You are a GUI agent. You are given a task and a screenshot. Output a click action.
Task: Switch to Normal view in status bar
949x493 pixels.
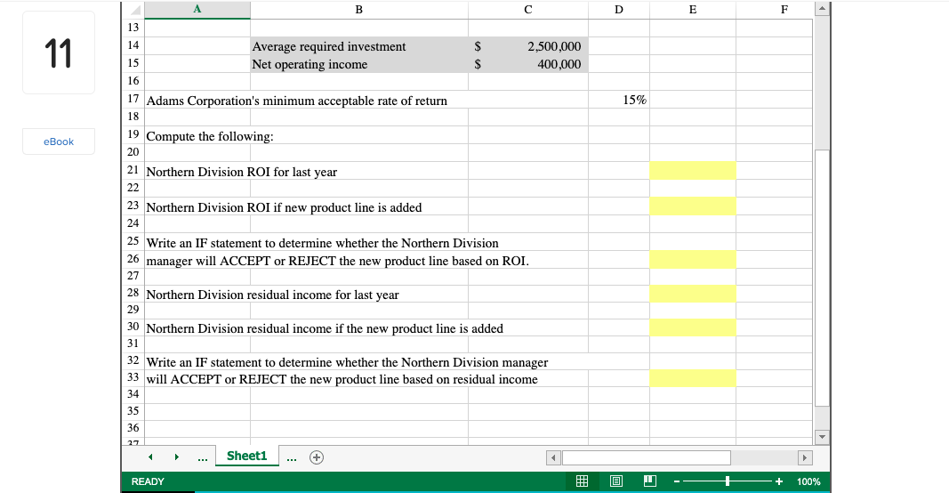[583, 481]
